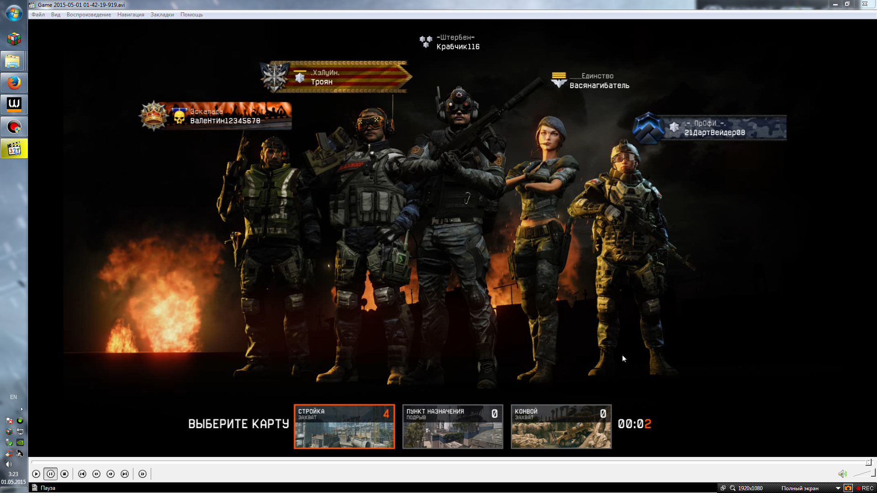Click the Rubik's cube tray icon
877x493 pixels.
9,431
